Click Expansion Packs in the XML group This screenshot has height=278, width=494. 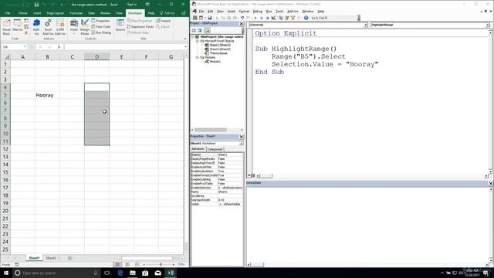point(140,27)
